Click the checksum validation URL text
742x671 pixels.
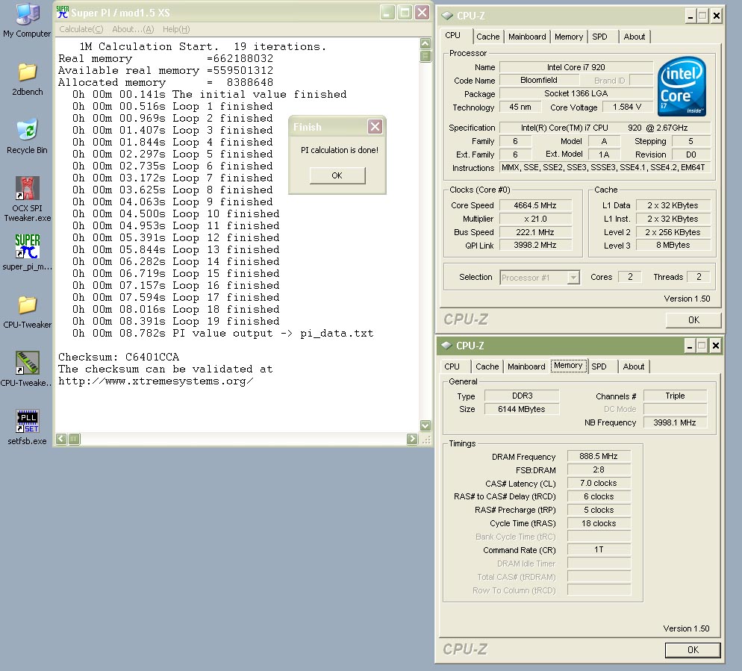tap(155, 381)
